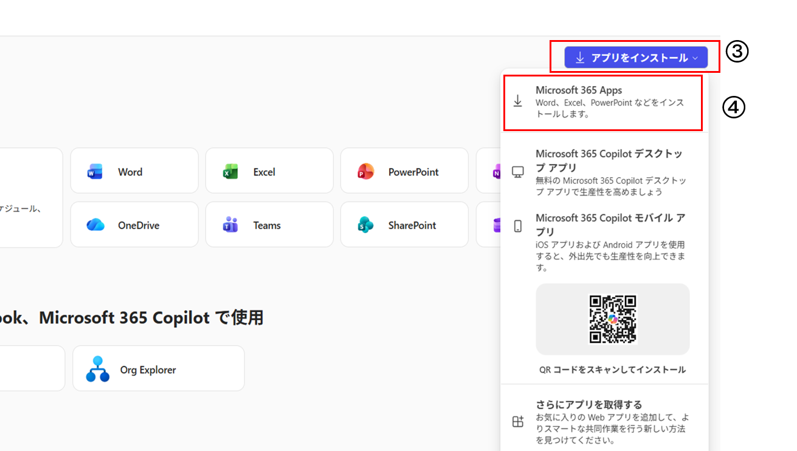
Task: Click the download icon on アプリをインストール button
Action: [580, 58]
